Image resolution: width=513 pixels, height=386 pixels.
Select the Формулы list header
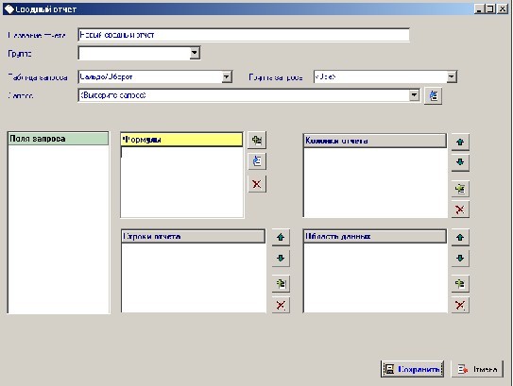point(181,140)
